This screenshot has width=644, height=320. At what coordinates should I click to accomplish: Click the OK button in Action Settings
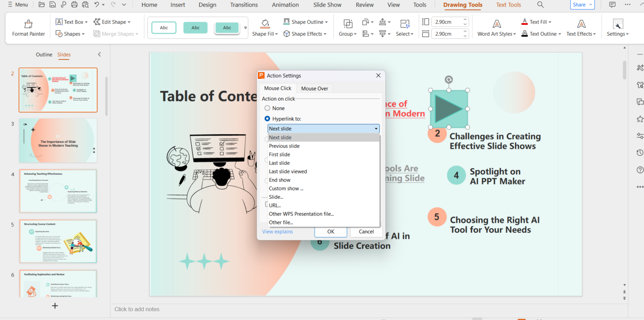point(330,231)
